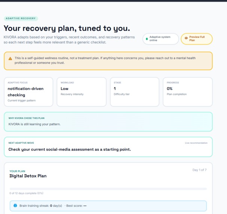Click the Preview Full Plan button

(x=197, y=39)
